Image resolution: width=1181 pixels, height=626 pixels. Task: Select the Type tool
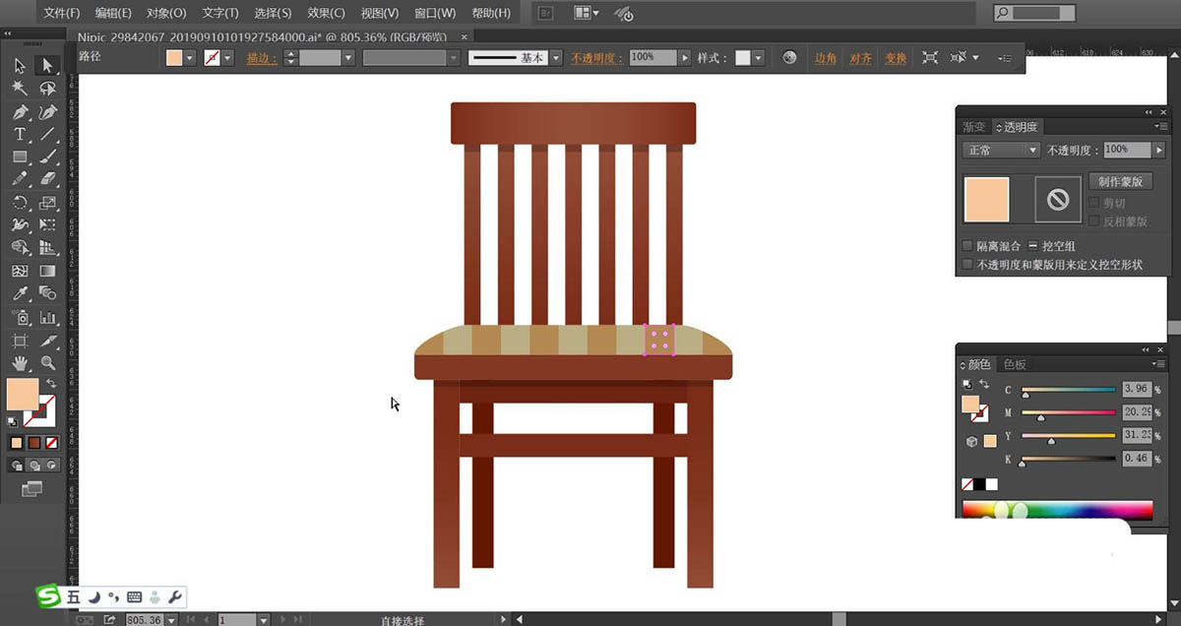[20, 134]
